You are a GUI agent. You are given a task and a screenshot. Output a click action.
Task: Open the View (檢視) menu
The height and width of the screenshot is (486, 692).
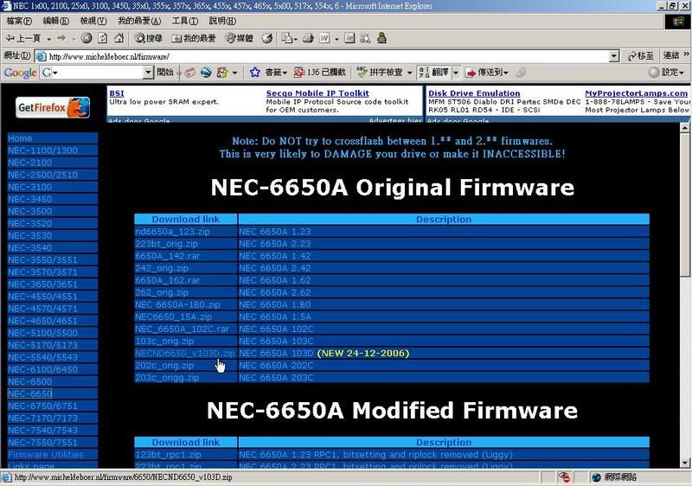[x=93, y=21]
